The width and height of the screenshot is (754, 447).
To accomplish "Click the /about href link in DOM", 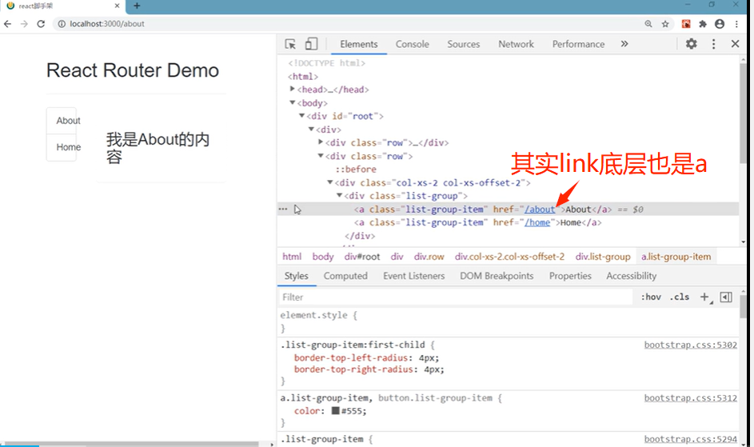I will [x=540, y=210].
